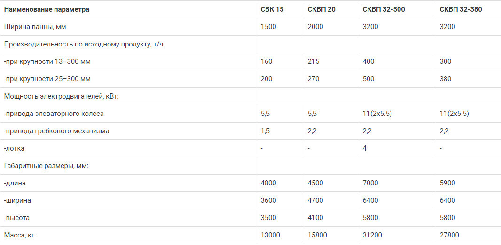Click the Габаритные размеры, мм row
501x245 pixels.
(x=250, y=166)
